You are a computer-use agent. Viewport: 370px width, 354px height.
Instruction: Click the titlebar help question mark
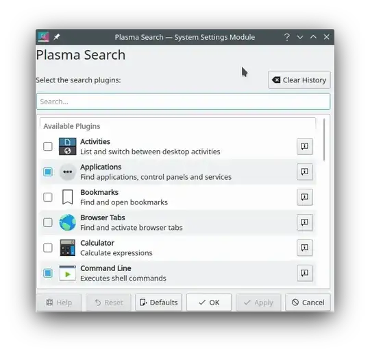pos(286,37)
